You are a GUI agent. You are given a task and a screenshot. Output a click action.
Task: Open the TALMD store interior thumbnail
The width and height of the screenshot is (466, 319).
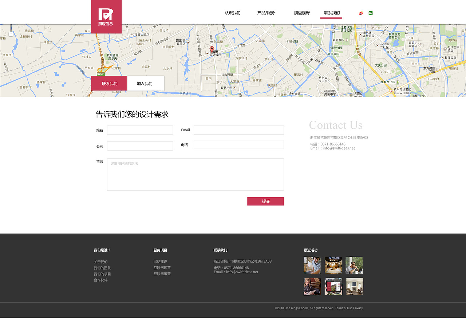point(333,265)
